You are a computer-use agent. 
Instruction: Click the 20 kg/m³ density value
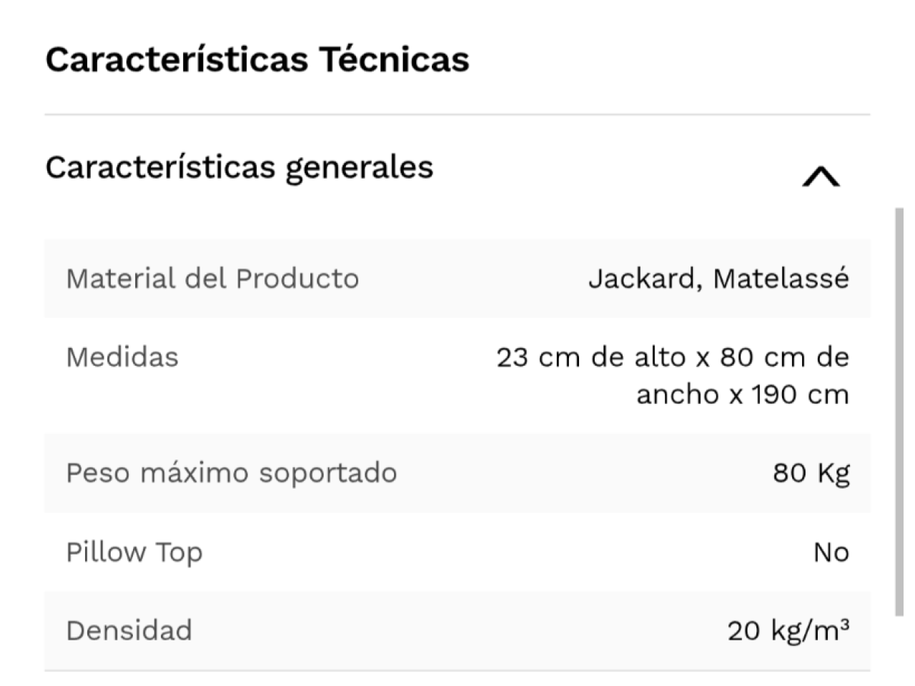pyautogui.click(x=789, y=630)
